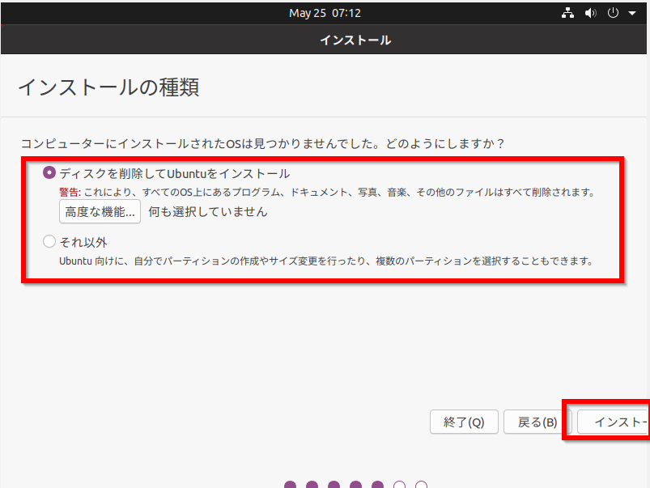The height and width of the screenshot is (488, 650).
Task: Click the 何も選択していません status text
Action: tap(208, 212)
